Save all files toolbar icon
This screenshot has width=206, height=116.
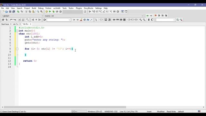(14, 12)
